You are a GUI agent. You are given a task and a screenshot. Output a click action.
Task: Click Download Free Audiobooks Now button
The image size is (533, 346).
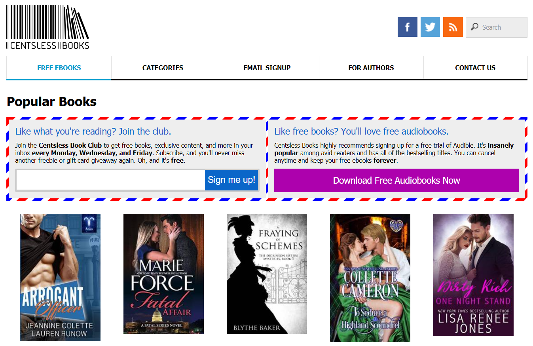tap(396, 181)
